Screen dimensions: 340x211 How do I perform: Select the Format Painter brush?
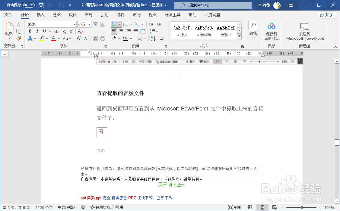pyautogui.click(x=19, y=39)
